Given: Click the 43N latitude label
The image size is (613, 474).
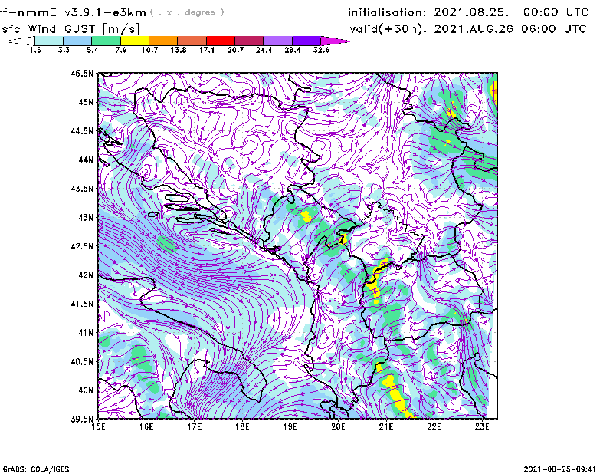Looking at the screenshot, I should [x=86, y=217].
